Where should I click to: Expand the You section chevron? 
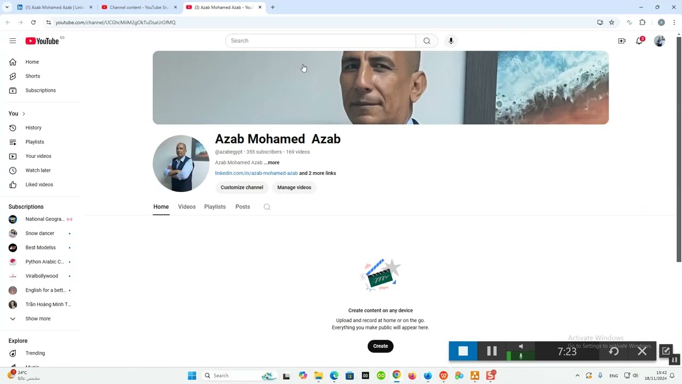pyautogui.click(x=23, y=114)
